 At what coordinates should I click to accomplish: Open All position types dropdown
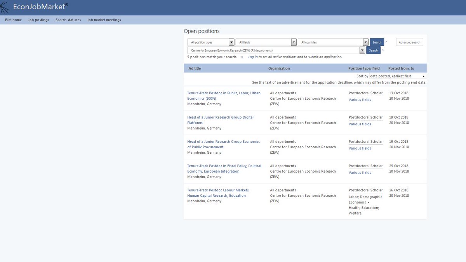(x=211, y=42)
